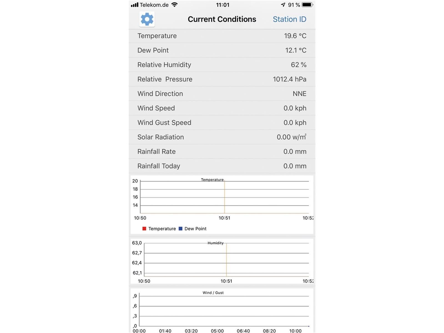
Task: Select the Dew Point row
Action: point(222,50)
